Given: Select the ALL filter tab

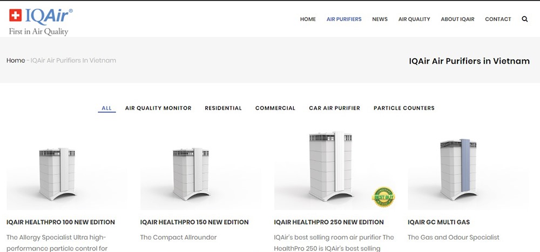Looking at the screenshot, I should (x=107, y=108).
